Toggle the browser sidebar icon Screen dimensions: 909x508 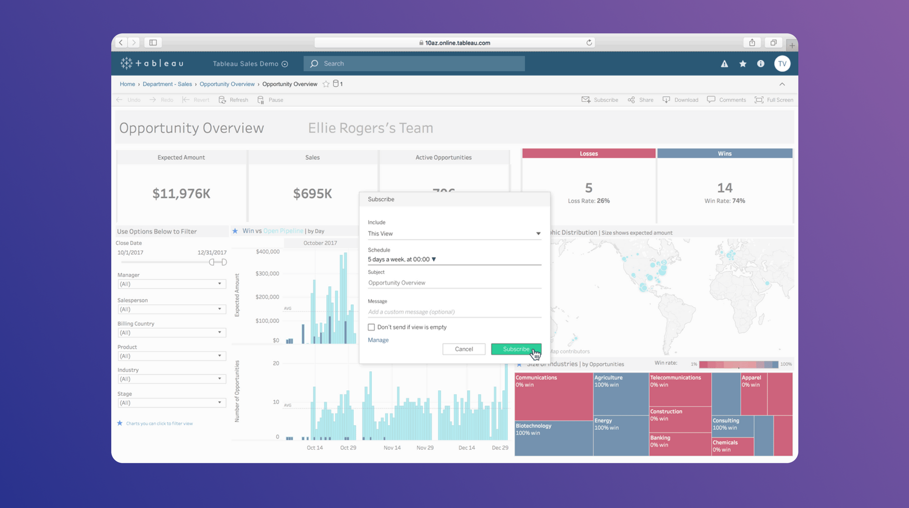tap(153, 43)
